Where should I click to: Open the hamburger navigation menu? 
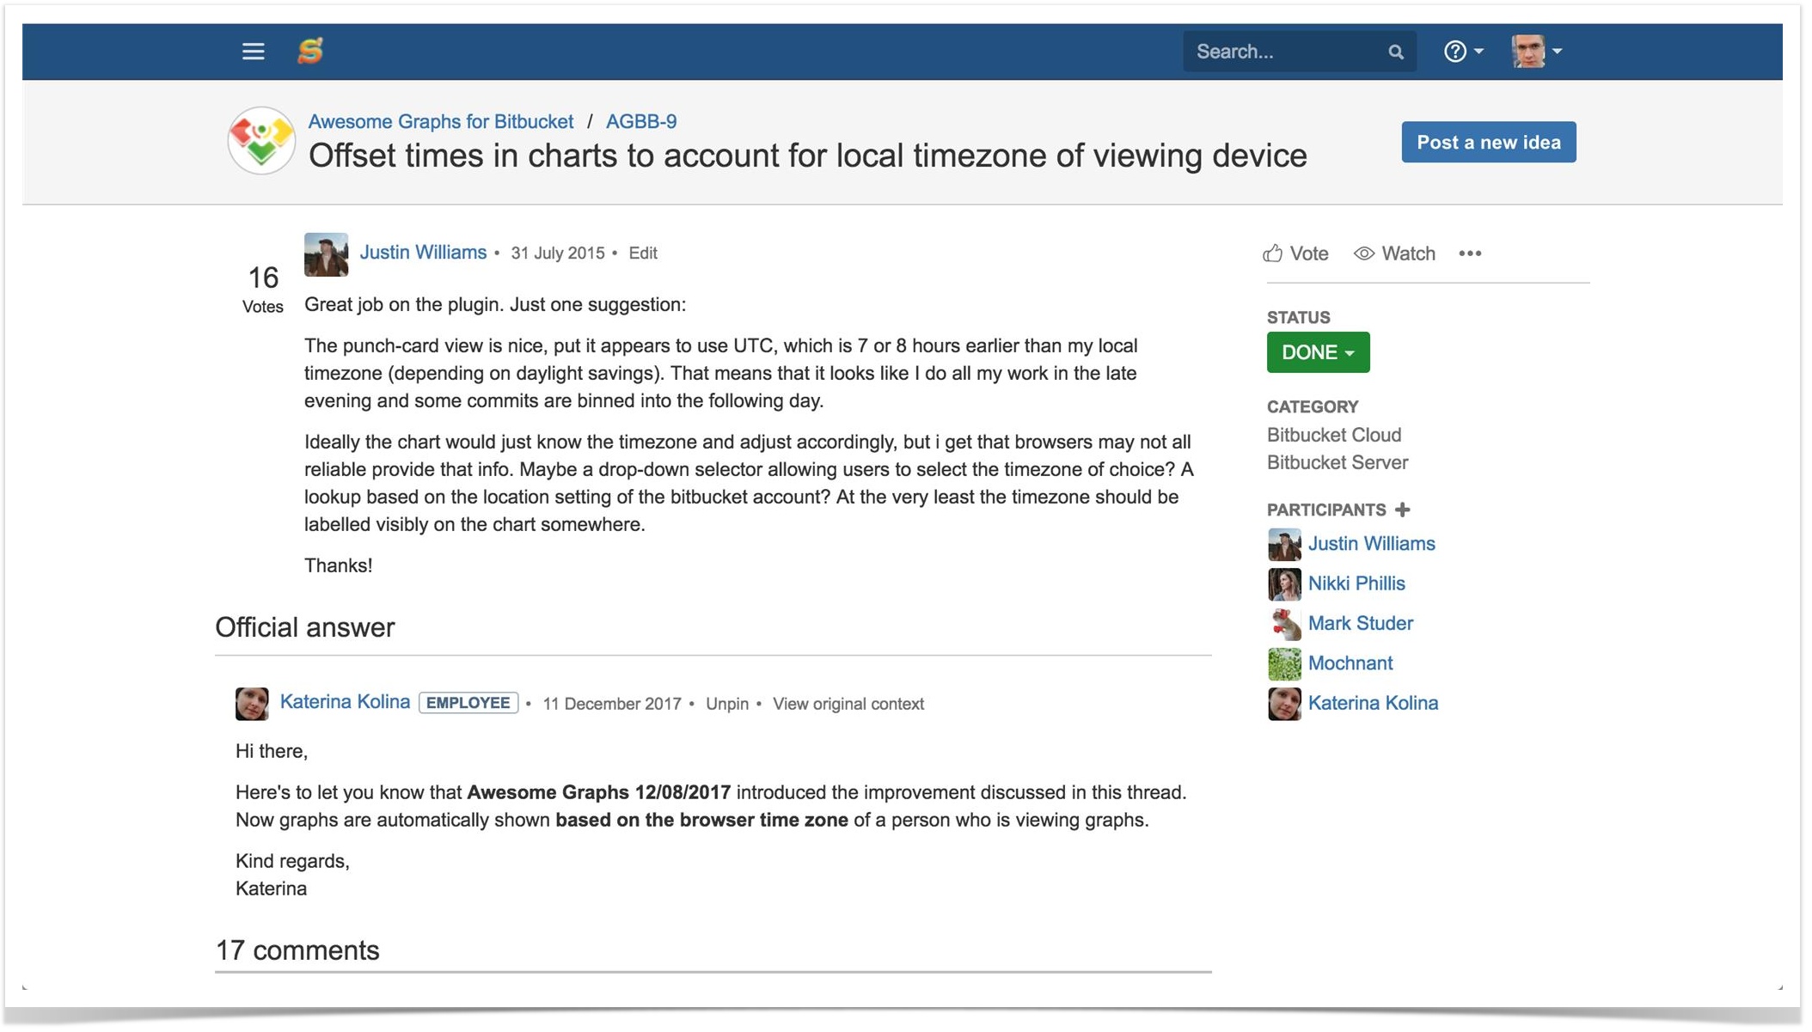(x=253, y=52)
